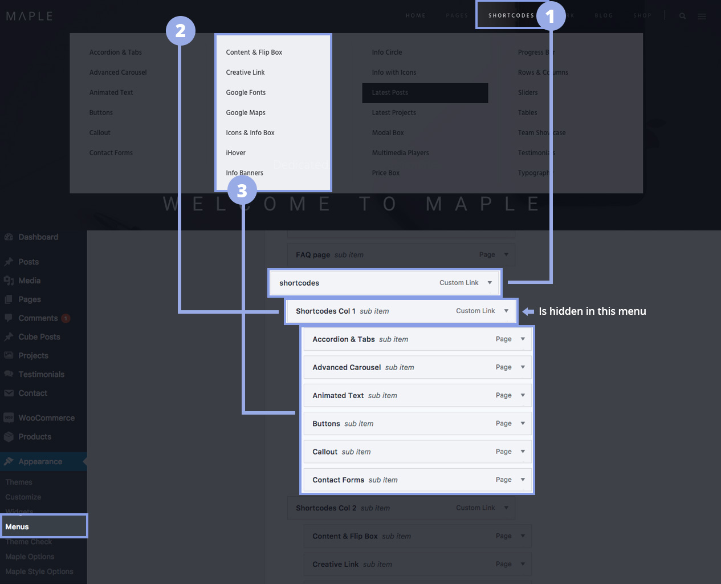Select Menus under Appearance
Image resolution: width=721 pixels, height=584 pixels.
click(17, 526)
